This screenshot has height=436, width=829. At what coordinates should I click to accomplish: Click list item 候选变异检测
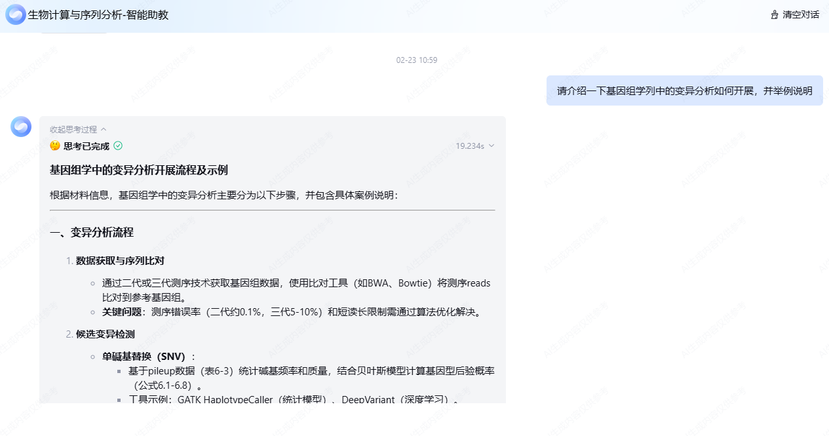coord(106,334)
